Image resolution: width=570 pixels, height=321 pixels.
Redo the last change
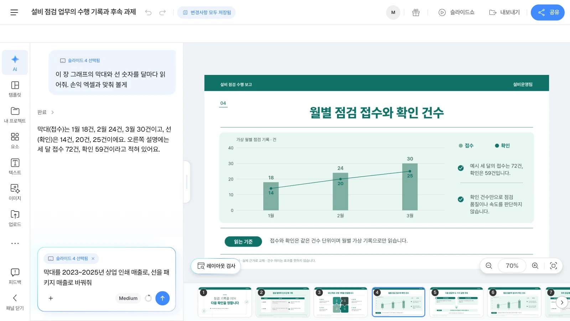click(162, 12)
